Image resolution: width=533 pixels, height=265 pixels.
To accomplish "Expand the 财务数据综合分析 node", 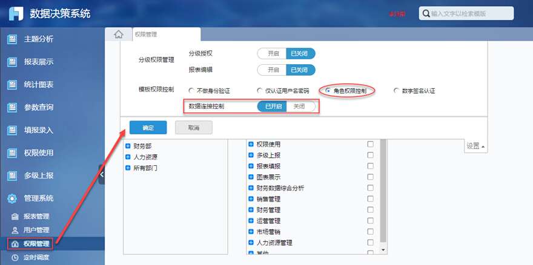I will coord(251,188).
